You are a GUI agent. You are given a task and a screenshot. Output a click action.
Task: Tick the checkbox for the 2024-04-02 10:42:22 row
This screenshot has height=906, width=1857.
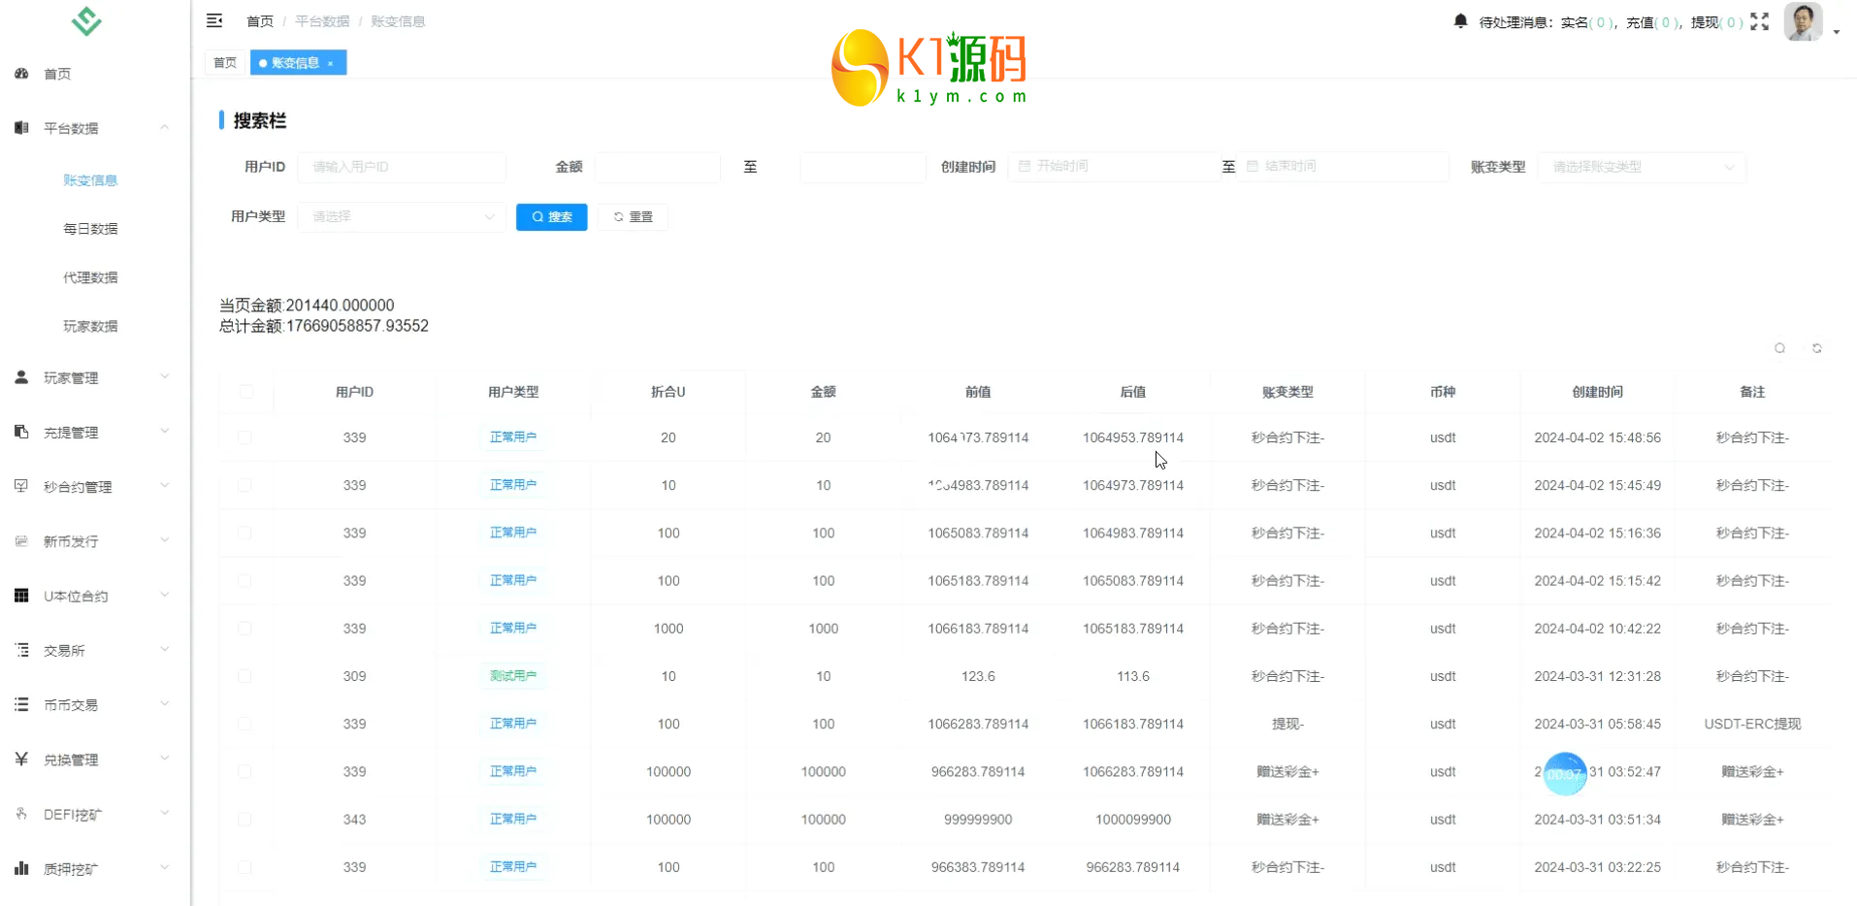click(x=244, y=629)
